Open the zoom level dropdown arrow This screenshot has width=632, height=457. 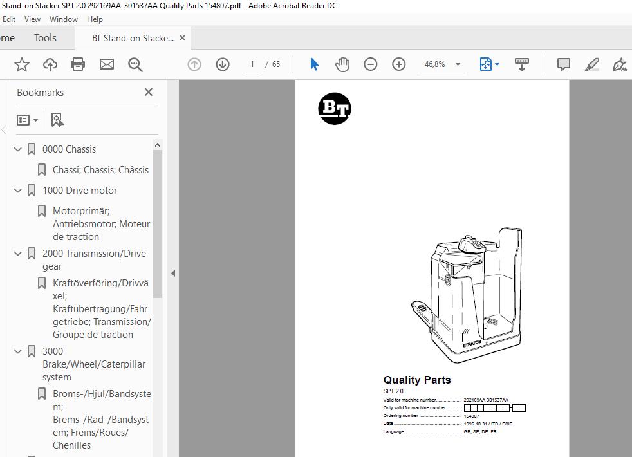[458, 64]
